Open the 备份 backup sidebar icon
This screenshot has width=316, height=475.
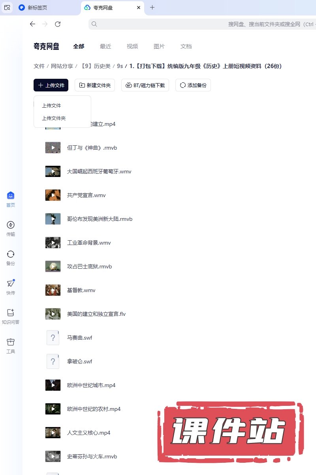[11, 258]
